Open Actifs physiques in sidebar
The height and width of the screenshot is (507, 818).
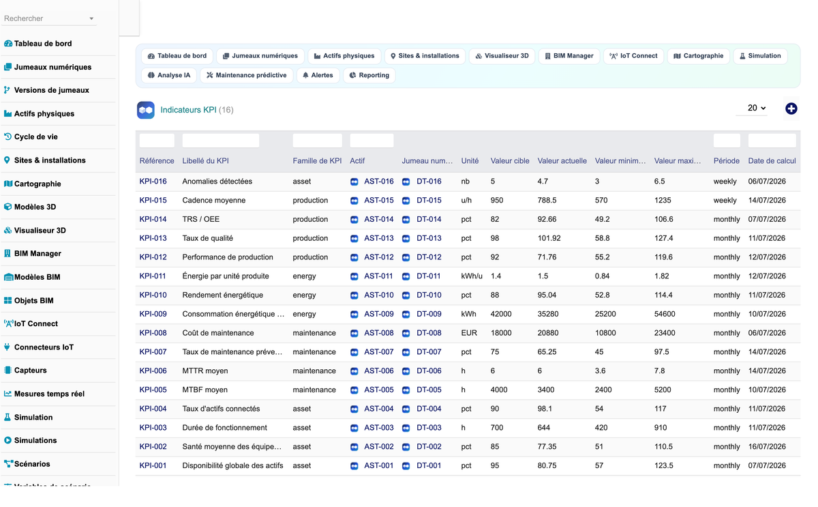39,113
